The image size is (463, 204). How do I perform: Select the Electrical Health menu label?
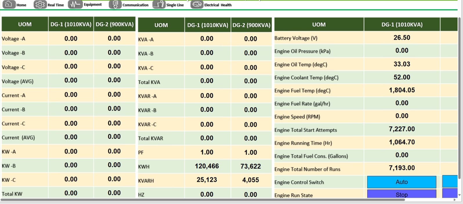tap(218, 5)
